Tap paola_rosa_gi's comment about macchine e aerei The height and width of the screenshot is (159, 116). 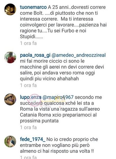coord(62,70)
